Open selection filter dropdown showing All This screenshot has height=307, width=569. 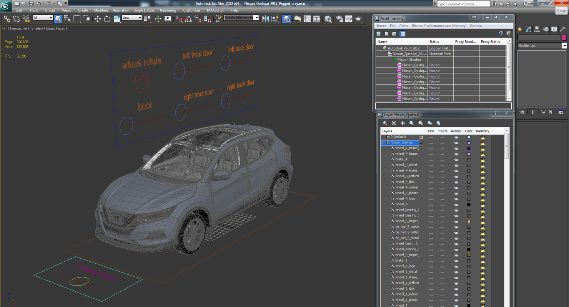pyautogui.click(x=43, y=18)
